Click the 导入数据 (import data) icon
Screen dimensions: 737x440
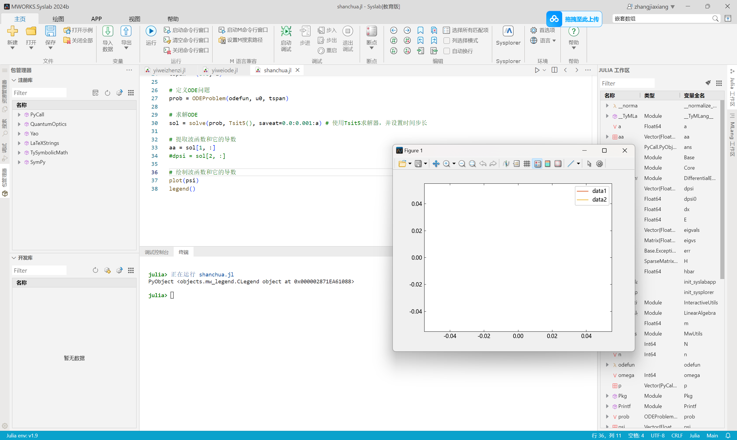coord(108,31)
